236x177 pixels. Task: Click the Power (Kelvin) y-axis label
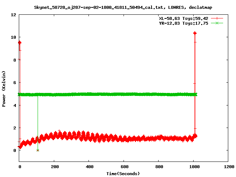coord(4,89)
